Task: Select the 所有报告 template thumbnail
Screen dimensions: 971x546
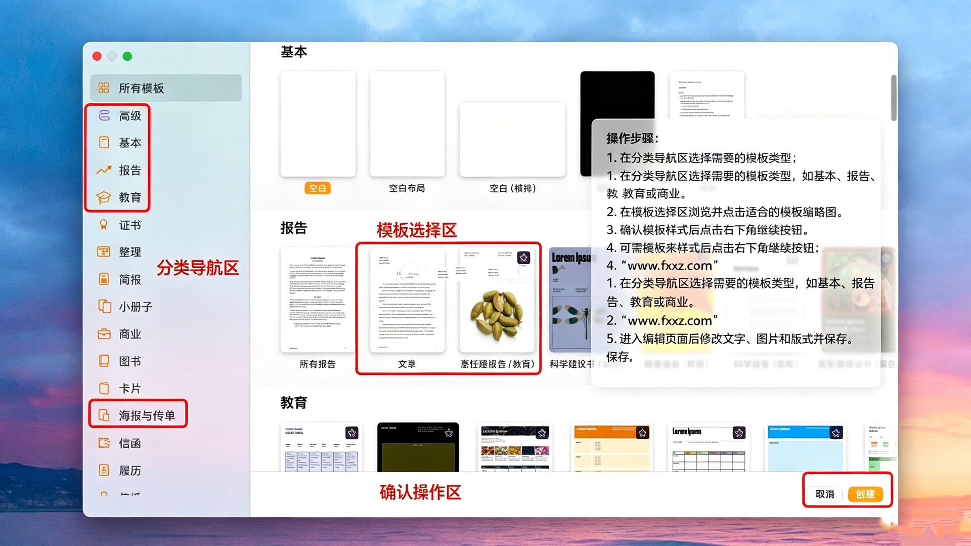Action: pos(318,300)
